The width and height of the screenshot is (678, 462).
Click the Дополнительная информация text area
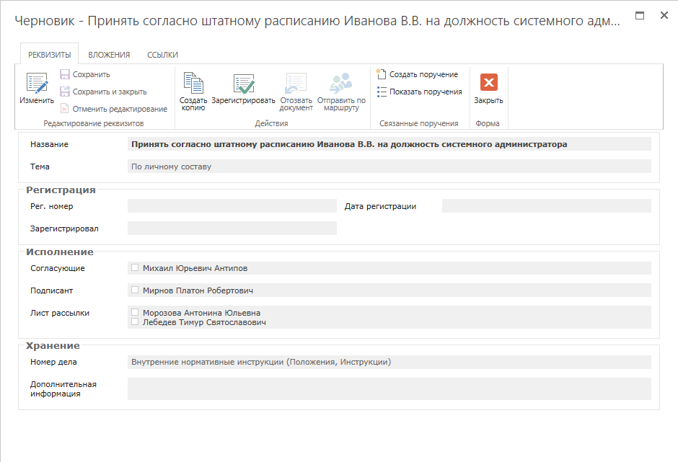coord(389,388)
